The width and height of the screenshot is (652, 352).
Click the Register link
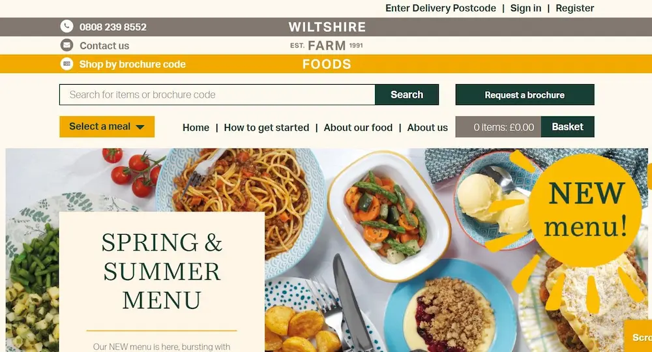(574, 8)
